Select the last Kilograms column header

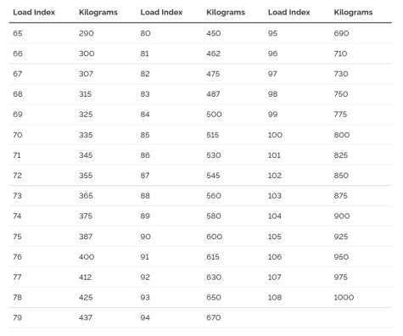pos(353,13)
